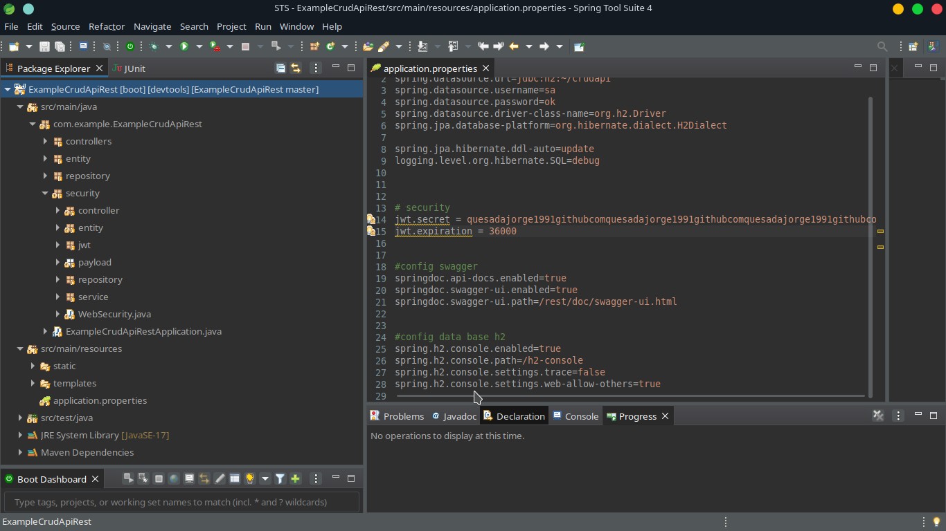Run the app with the green play icon

tap(184, 46)
